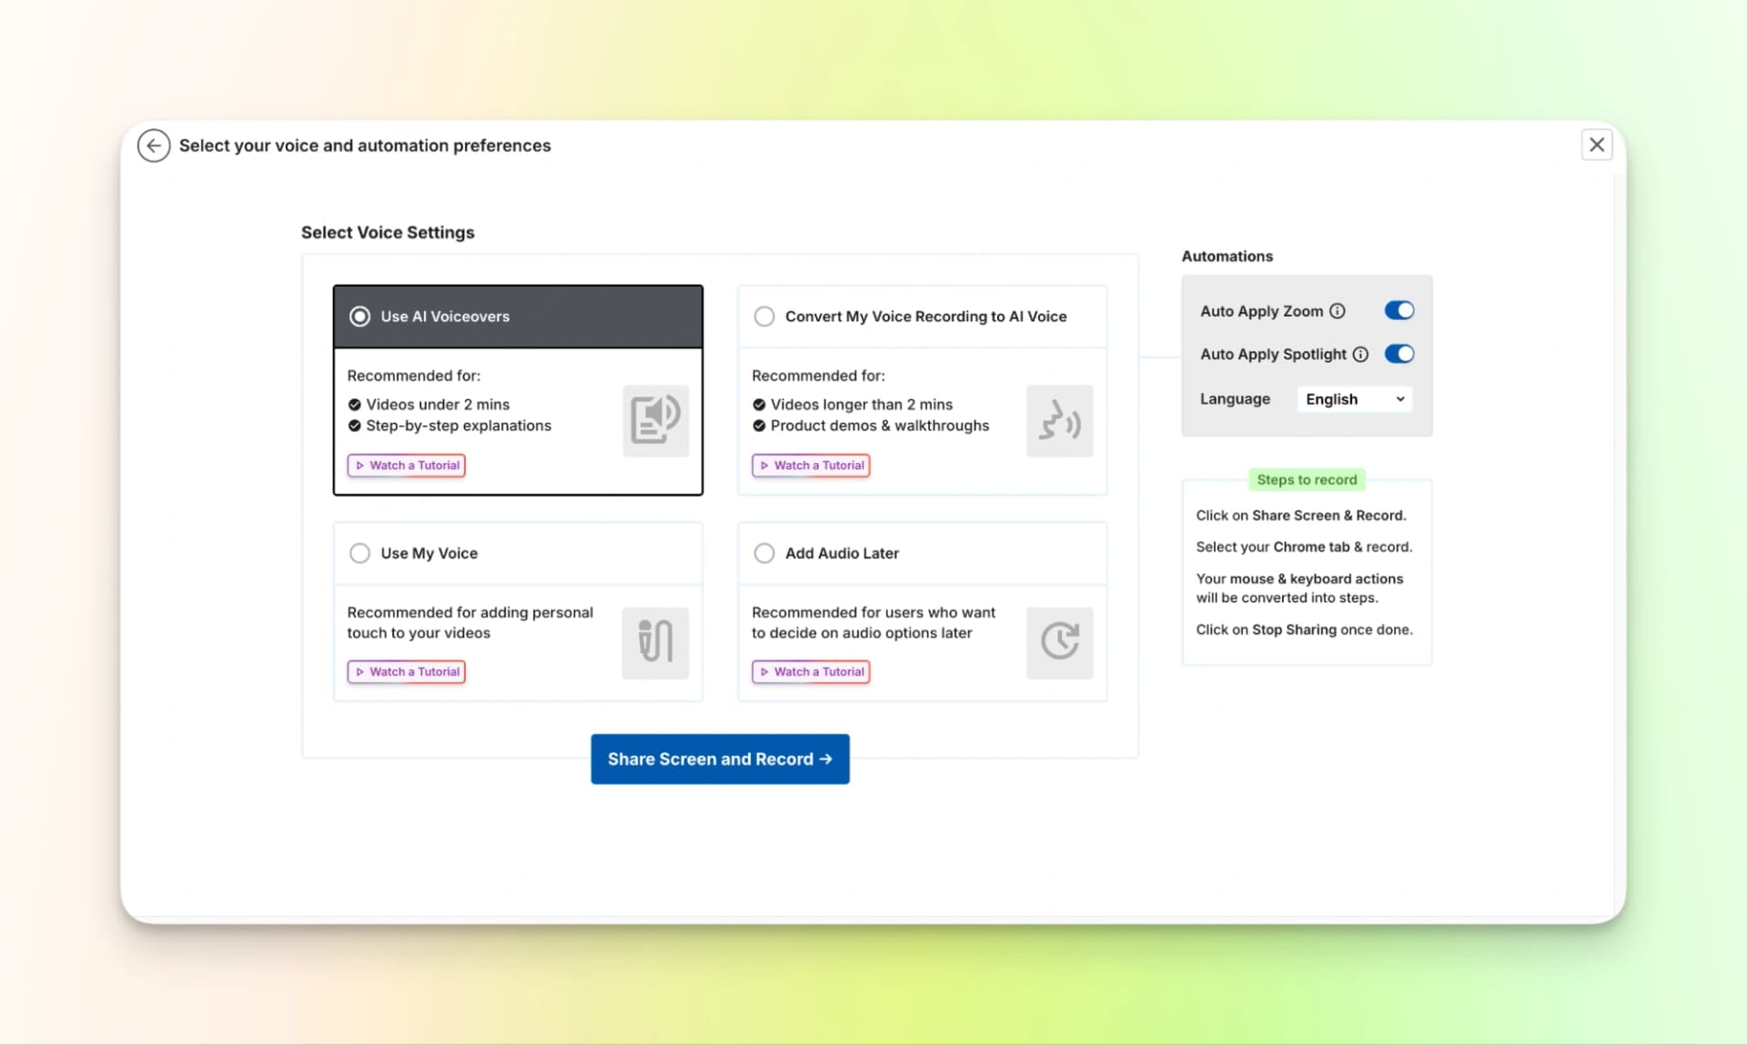The width and height of the screenshot is (1747, 1045).
Task: Click the microphone icon in Use My Voice
Action: click(655, 642)
